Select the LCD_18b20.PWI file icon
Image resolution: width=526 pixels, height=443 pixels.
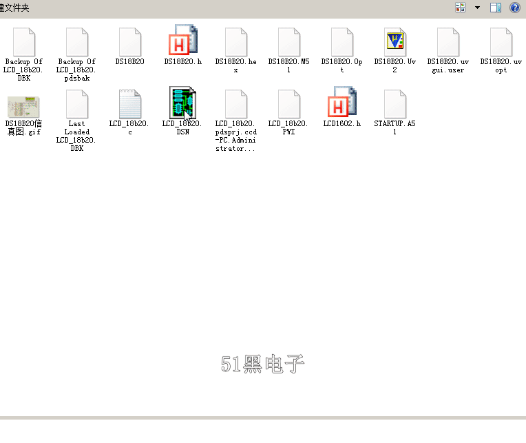point(289,104)
